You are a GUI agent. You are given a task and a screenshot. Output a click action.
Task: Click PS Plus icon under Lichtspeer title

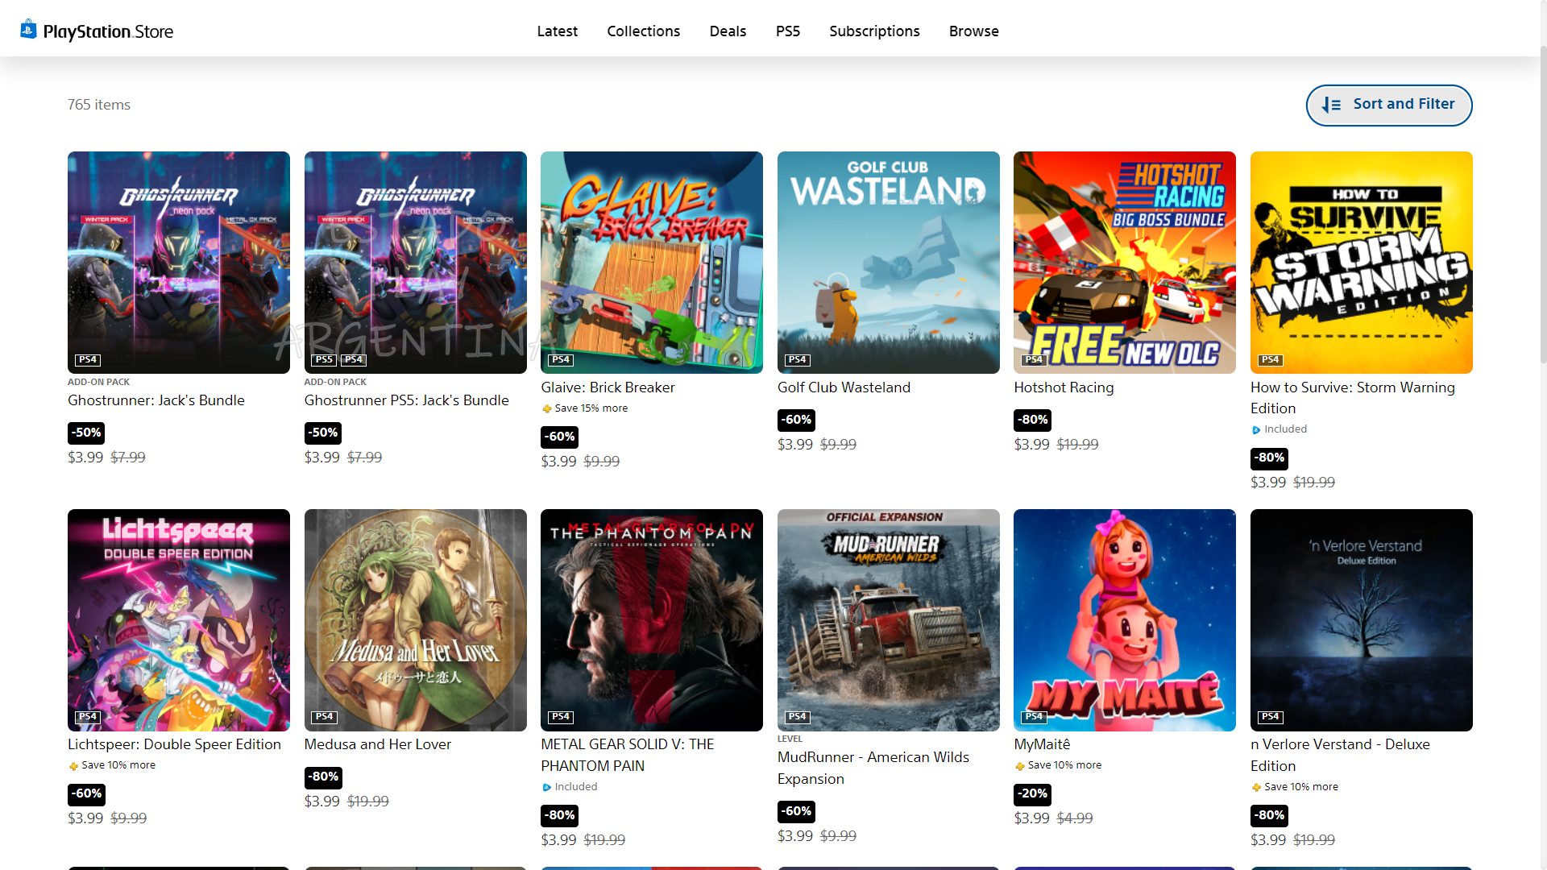tap(73, 766)
